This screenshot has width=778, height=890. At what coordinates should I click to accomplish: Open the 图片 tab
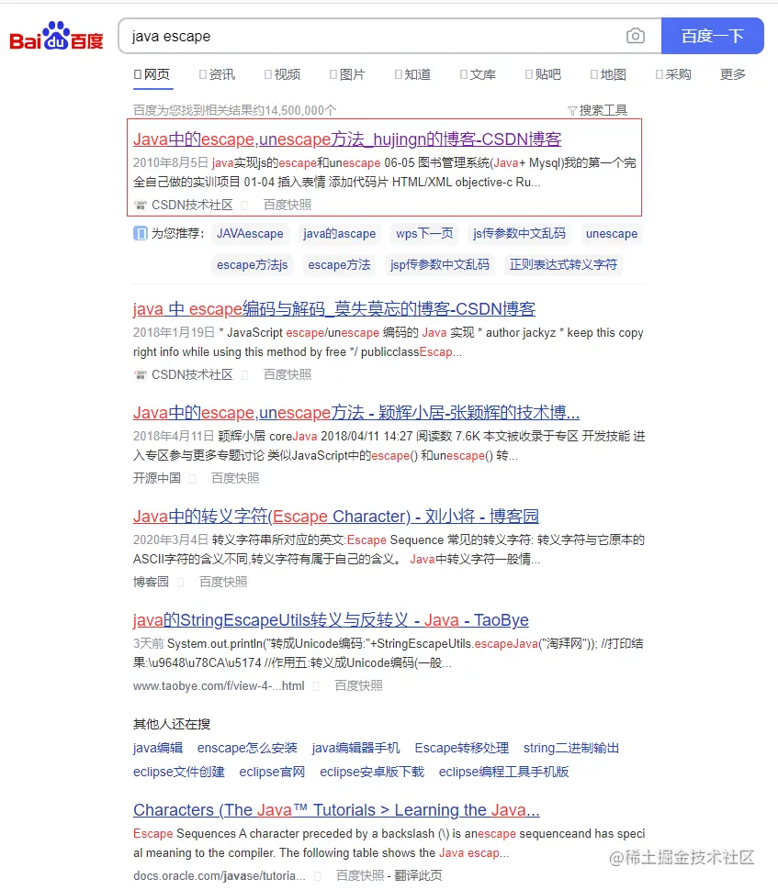pos(347,74)
